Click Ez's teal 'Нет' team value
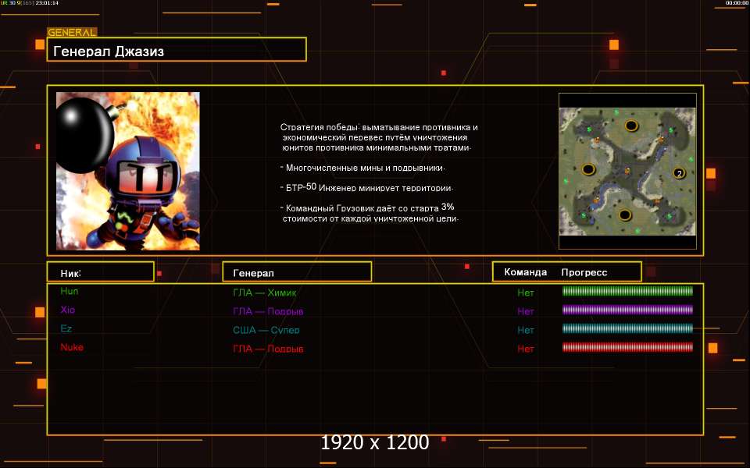This screenshot has height=468, width=750. [x=525, y=330]
